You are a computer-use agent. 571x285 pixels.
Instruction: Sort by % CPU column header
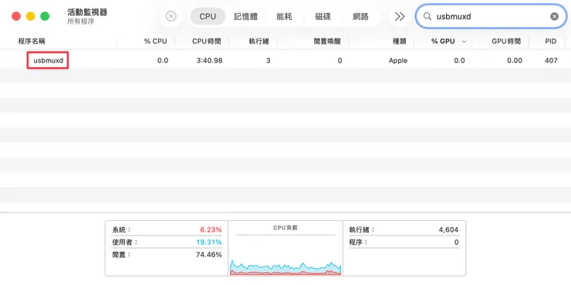pos(156,41)
